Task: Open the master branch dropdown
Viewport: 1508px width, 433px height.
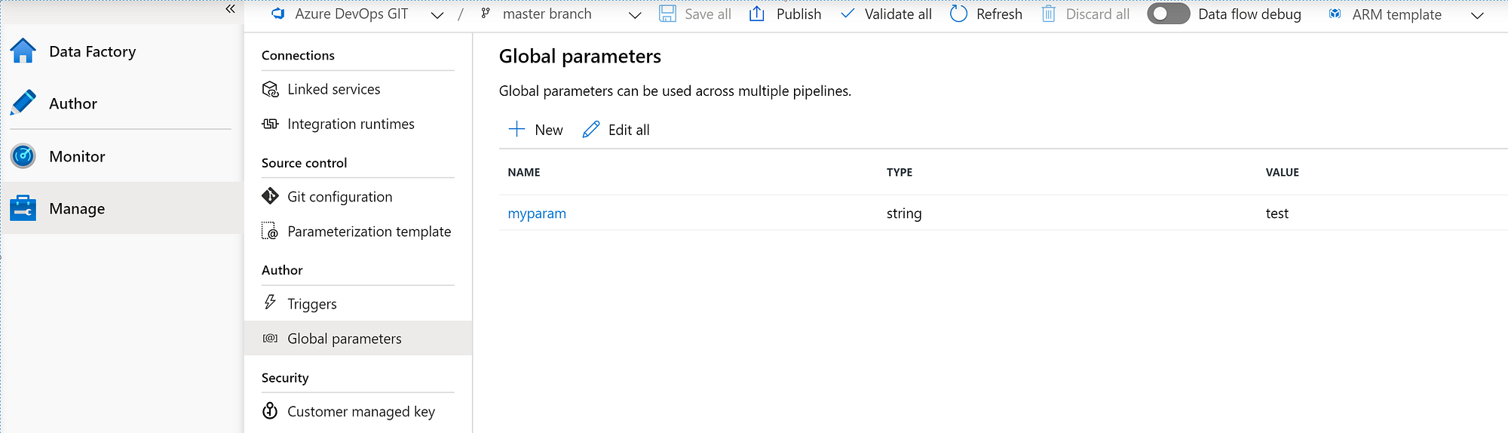Action: [x=635, y=15]
